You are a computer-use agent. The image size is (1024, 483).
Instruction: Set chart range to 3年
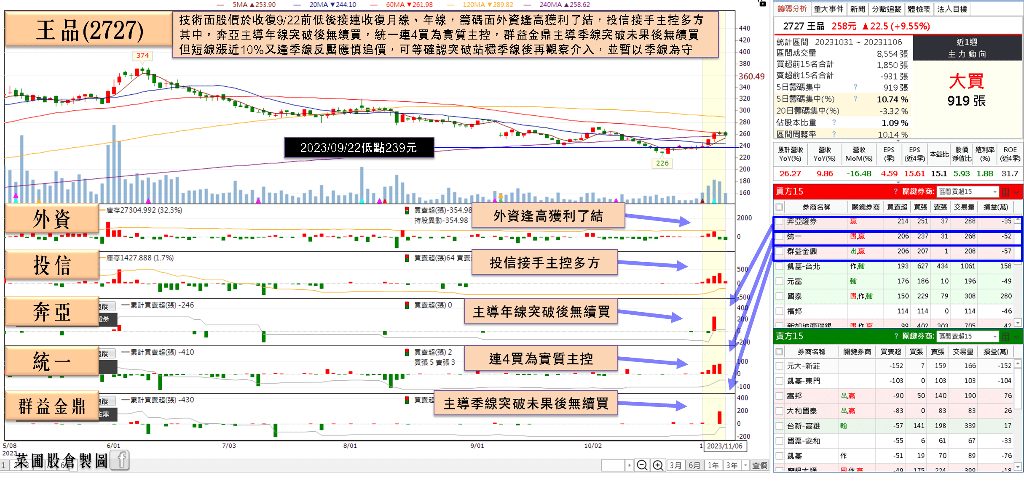click(732, 465)
